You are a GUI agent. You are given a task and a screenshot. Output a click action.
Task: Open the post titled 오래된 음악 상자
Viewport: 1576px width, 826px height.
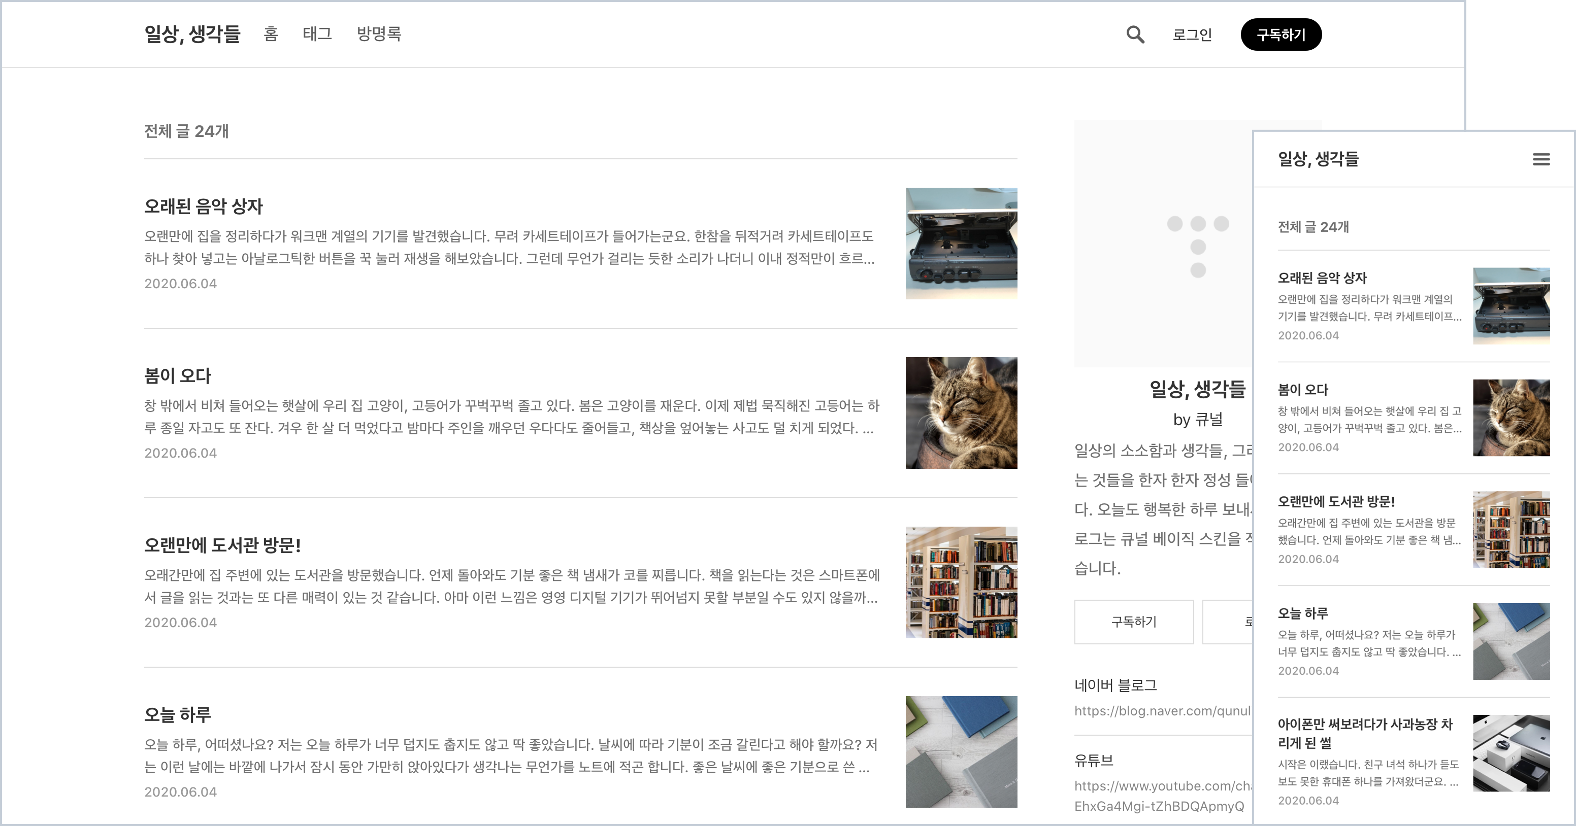coord(203,206)
